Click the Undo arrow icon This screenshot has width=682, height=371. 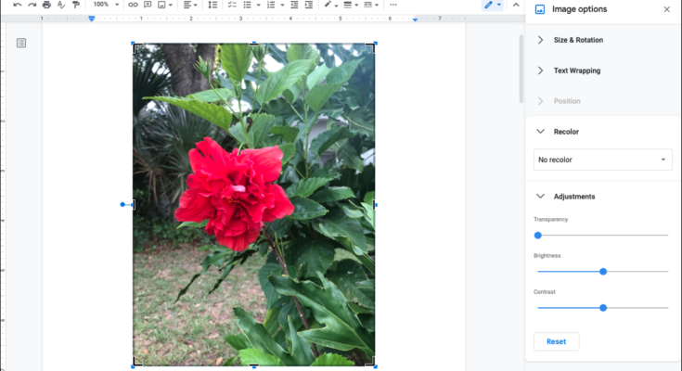17,5
